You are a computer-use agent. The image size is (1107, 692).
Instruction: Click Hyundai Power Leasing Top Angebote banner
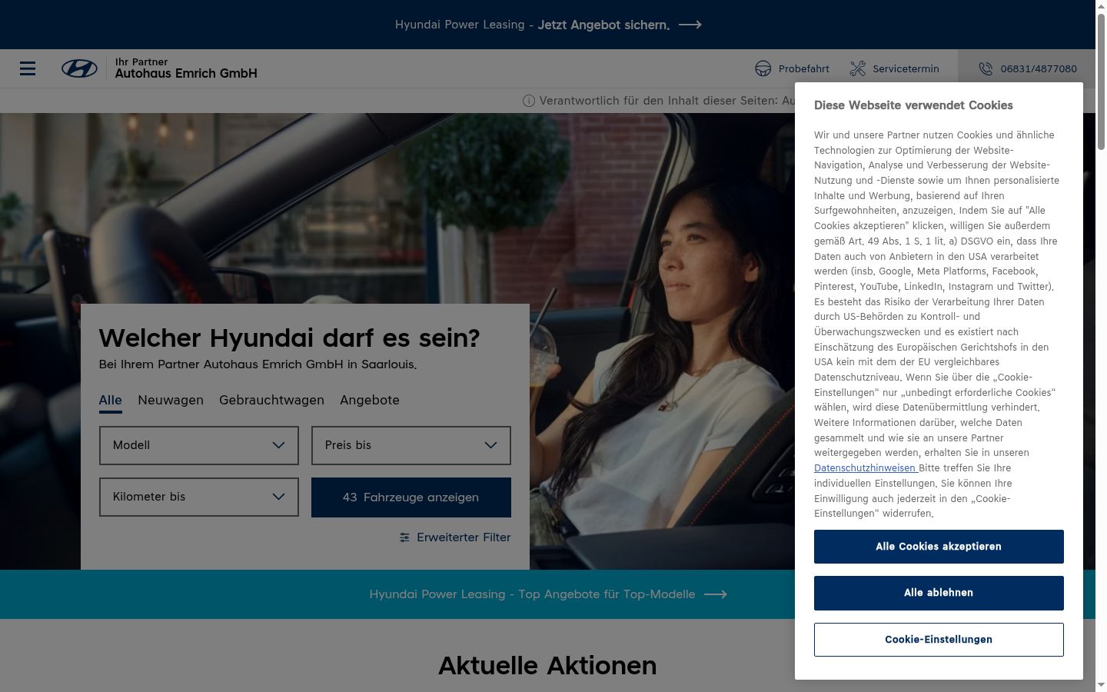(x=547, y=594)
